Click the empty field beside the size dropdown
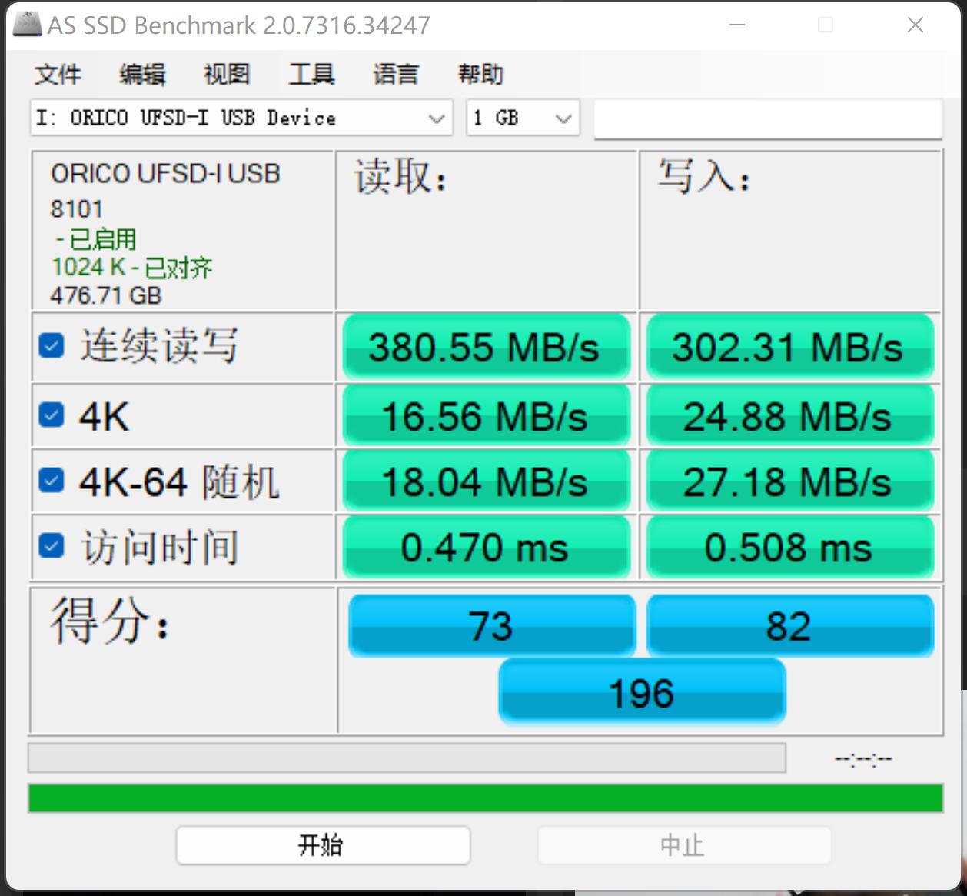The image size is (967, 896). click(766, 118)
